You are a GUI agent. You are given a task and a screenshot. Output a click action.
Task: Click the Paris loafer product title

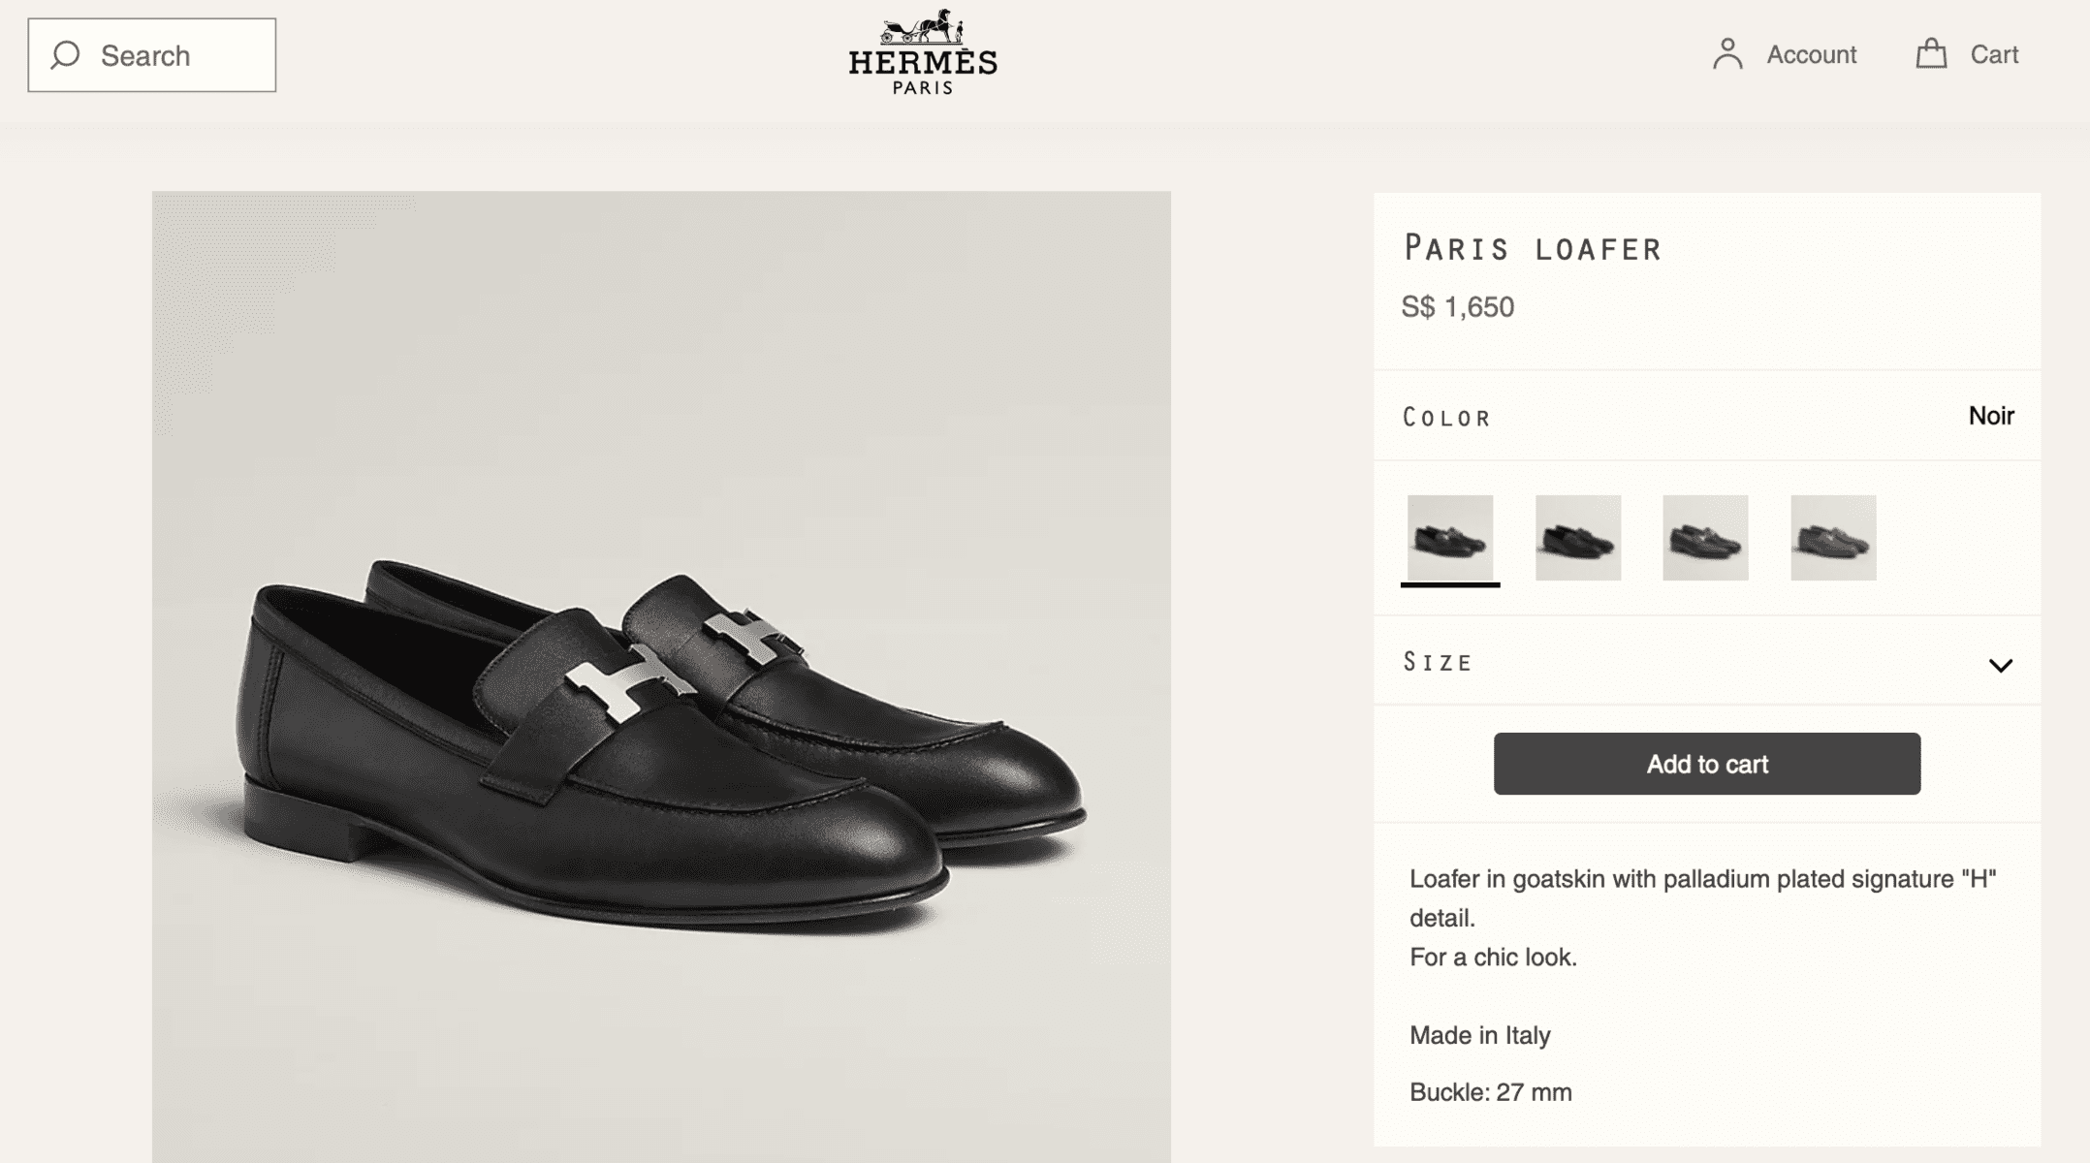point(1533,249)
